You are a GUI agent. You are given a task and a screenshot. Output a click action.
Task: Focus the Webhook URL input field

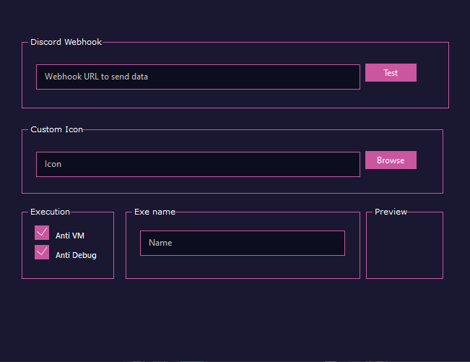198,77
